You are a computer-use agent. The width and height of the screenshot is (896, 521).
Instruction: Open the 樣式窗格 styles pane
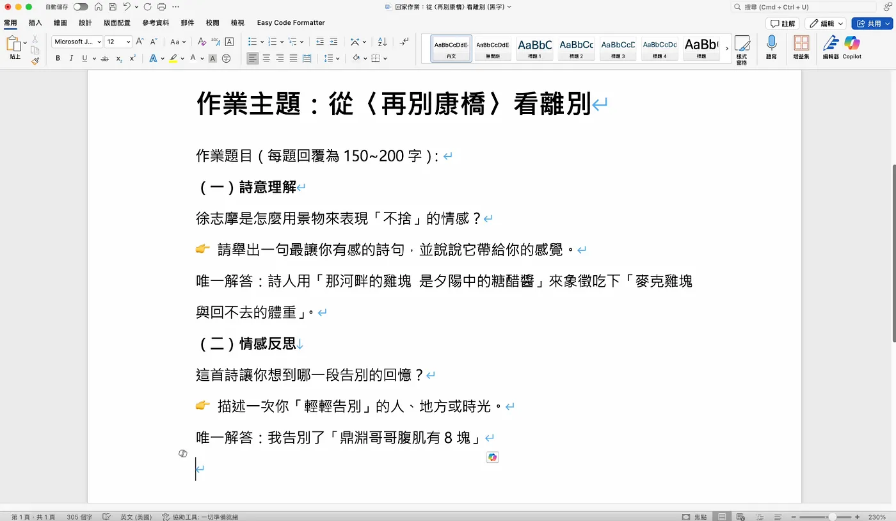742,50
